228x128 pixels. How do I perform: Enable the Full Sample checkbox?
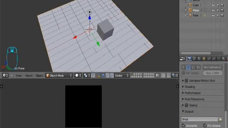point(183,73)
